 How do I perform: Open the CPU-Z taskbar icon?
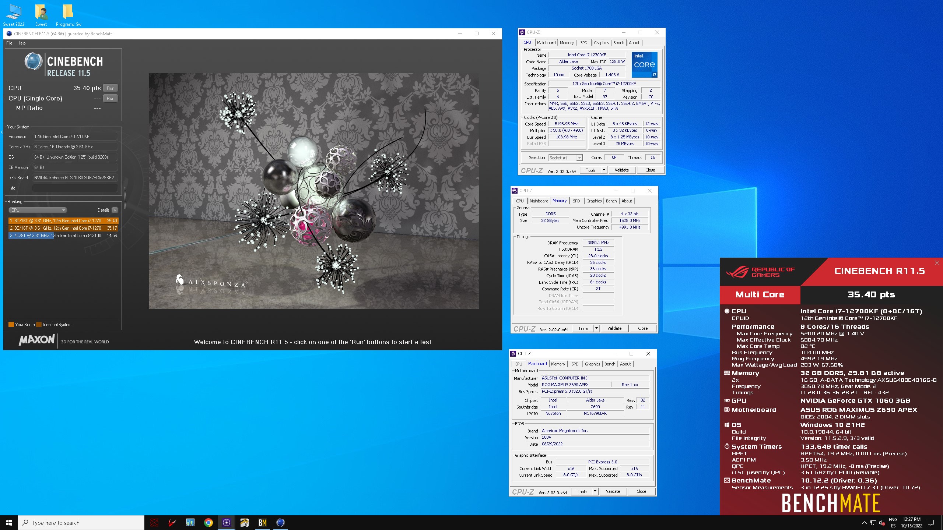tap(227, 523)
